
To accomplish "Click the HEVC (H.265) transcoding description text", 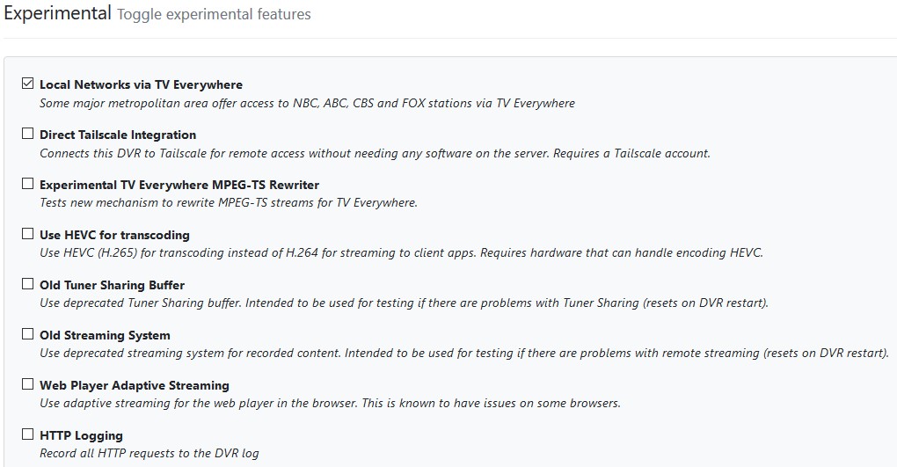I will (401, 253).
